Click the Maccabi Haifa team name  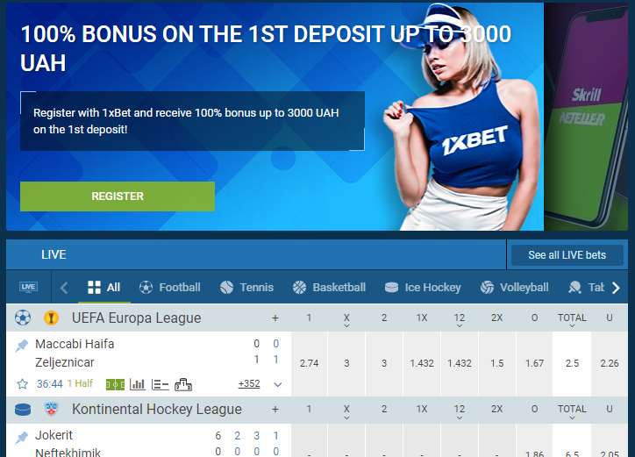[x=75, y=344]
